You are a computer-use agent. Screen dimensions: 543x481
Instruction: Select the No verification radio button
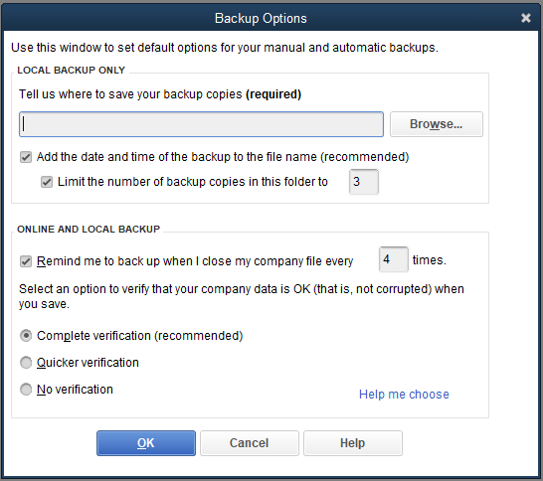coord(26,390)
